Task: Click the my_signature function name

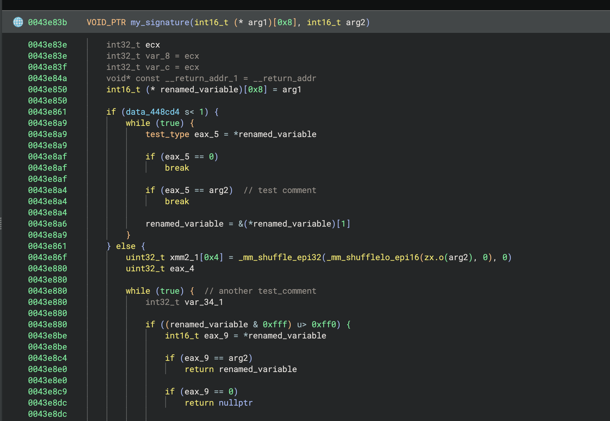Action: (x=160, y=22)
